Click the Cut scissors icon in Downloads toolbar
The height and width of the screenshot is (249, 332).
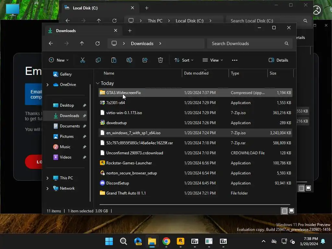[83, 60]
